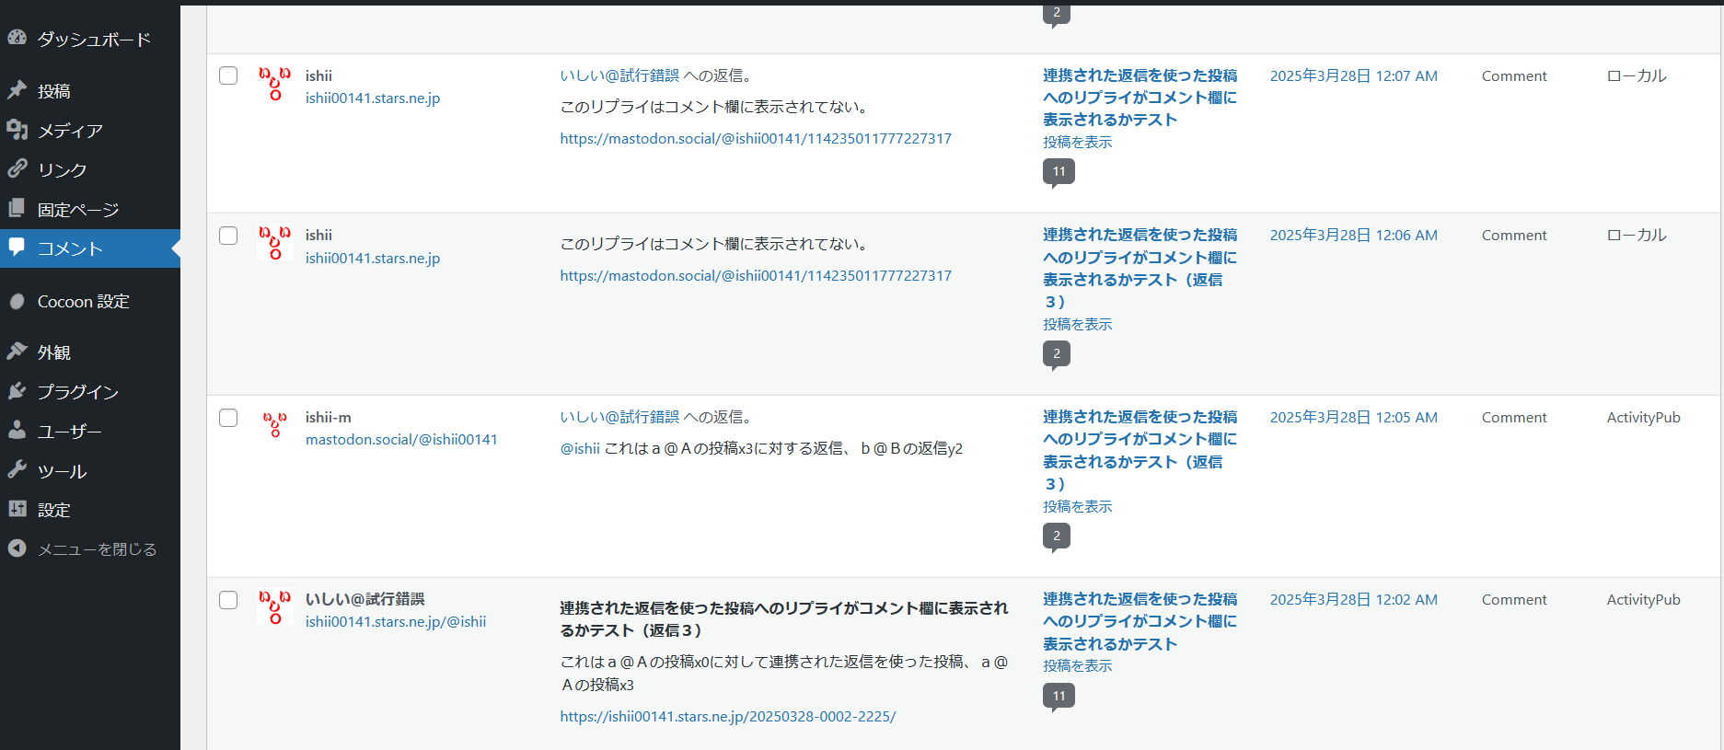Viewport: 1724px width, 750px height.
Task: Open the mastodon.social/@ishii00141 author link
Action: [401, 440]
